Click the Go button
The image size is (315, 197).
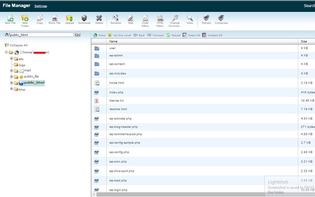pyautogui.click(x=78, y=35)
